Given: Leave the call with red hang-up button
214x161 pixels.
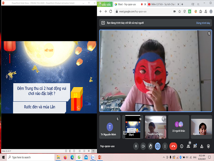Looking at the screenshot, I should tap(173, 146).
